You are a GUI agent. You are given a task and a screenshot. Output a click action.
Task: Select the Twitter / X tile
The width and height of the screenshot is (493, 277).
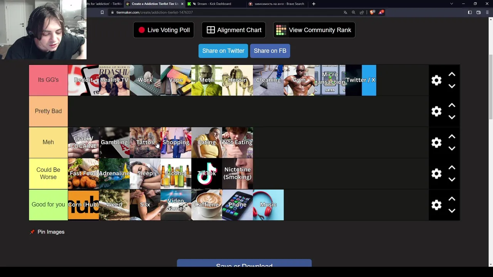click(x=361, y=80)
